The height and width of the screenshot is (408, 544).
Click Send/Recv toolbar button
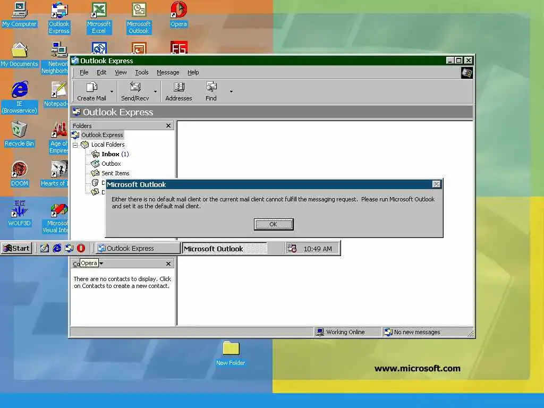[x=135, y=91]
